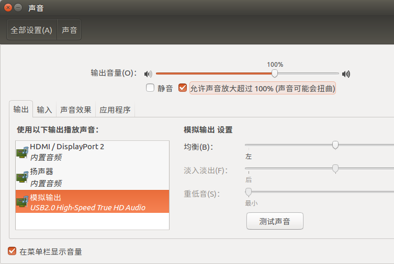Open the 声音效果 tab
Viewport: 394px width, 264px height.
tap(76, 110)
